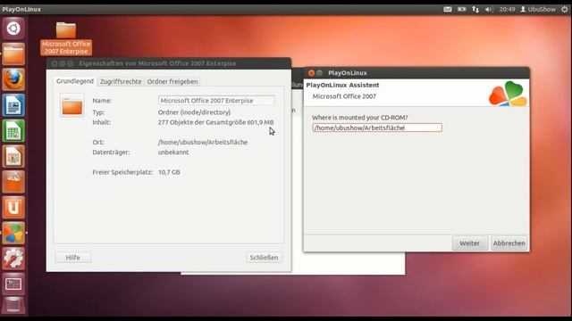Click the PlayOnLinux title in top panel
Screen dimensions: 572x321
(x=21, y=10)
